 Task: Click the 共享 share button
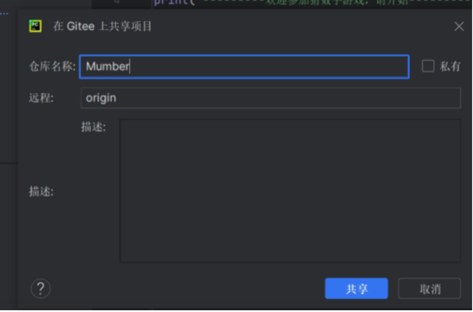356,289
